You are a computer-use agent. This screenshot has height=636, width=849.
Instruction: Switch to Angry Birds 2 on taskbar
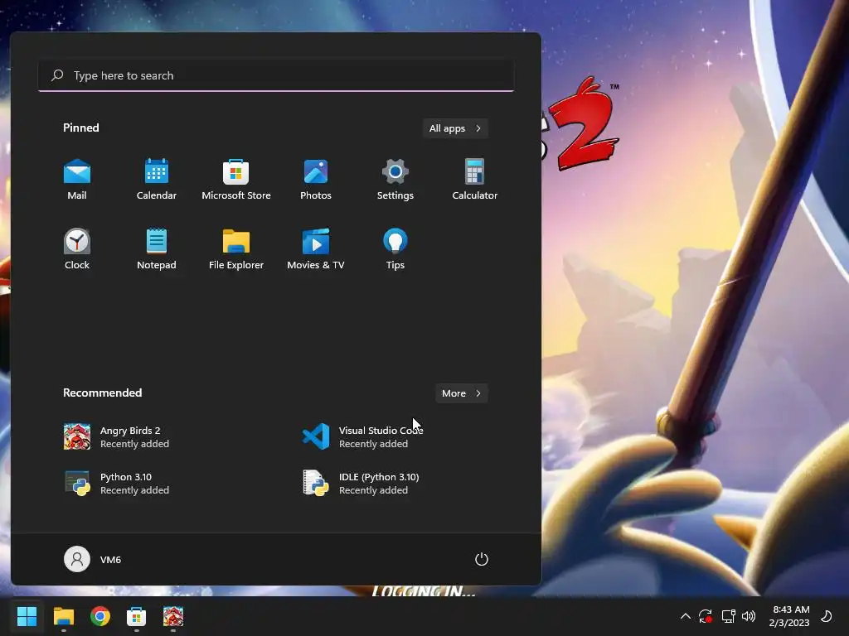point(173,616)
